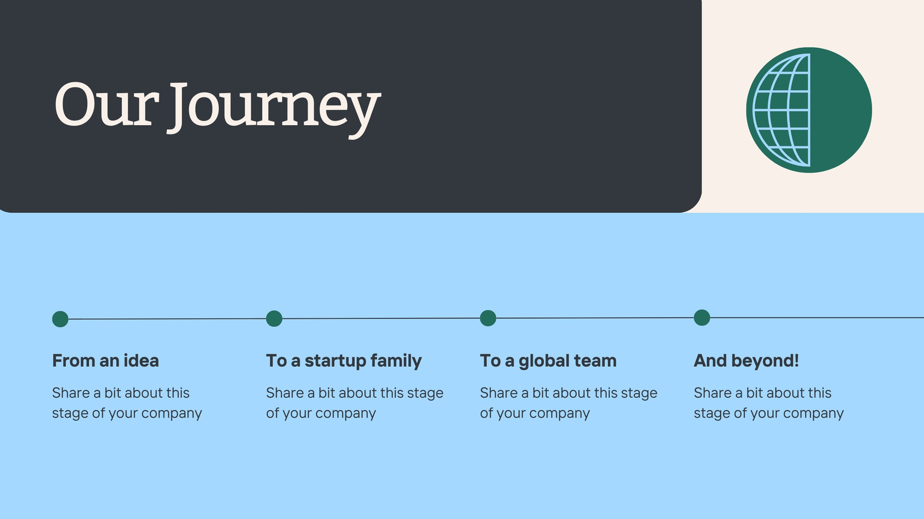This screenshot has height=519, width=924.
Task: Click the dot above "To a global team"
Action: tap(488, 318)
